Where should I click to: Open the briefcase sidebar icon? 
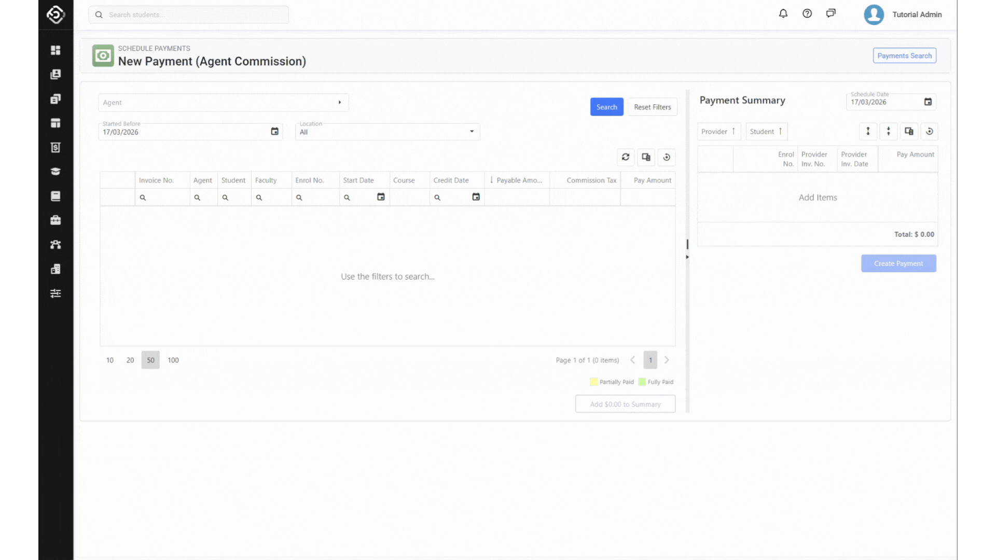pyautogui.click(x=56, y=220)
